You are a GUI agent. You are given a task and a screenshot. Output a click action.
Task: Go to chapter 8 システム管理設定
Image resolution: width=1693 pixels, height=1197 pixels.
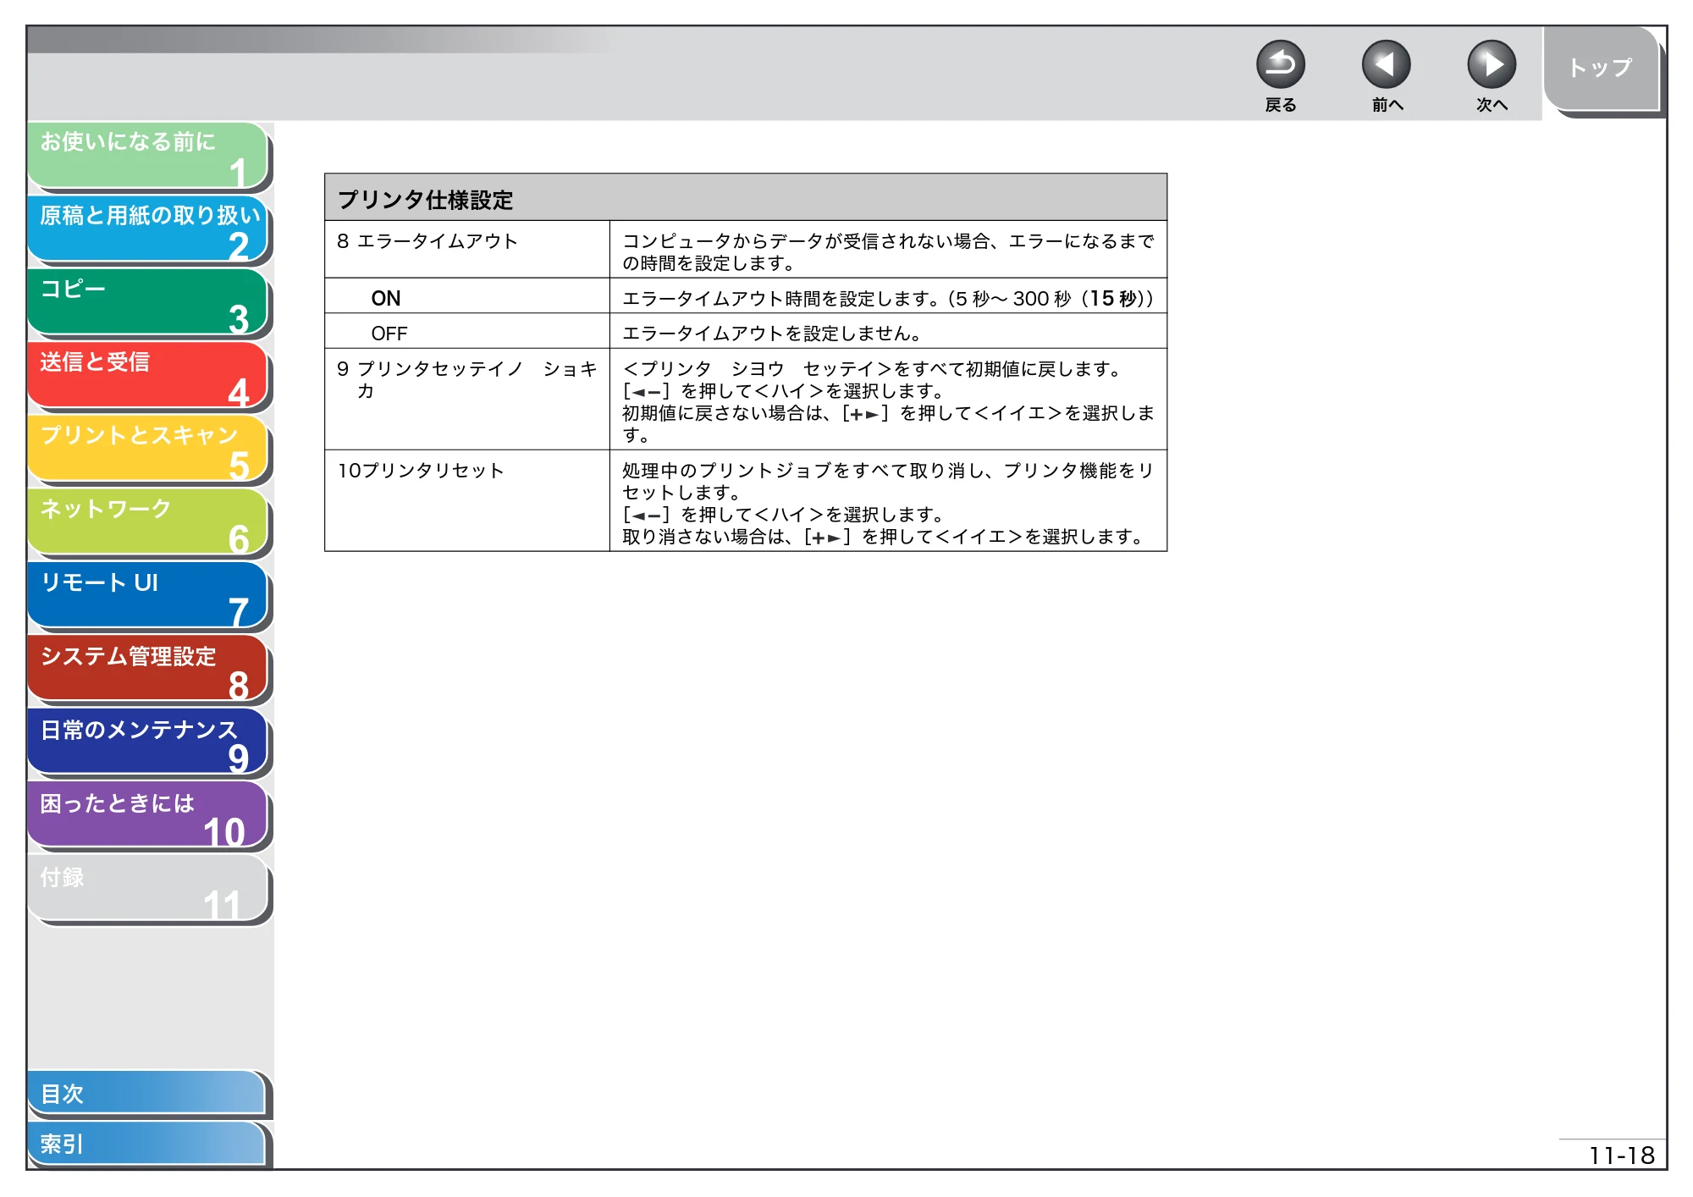click(x=148, y=669)
